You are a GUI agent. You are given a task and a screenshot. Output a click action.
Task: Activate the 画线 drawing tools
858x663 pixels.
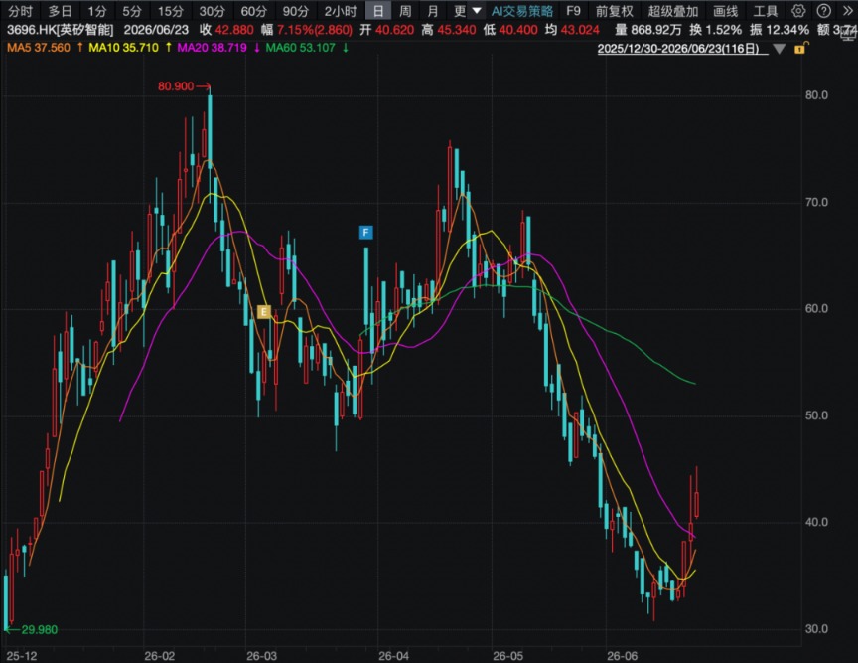[x=726, y=11]
